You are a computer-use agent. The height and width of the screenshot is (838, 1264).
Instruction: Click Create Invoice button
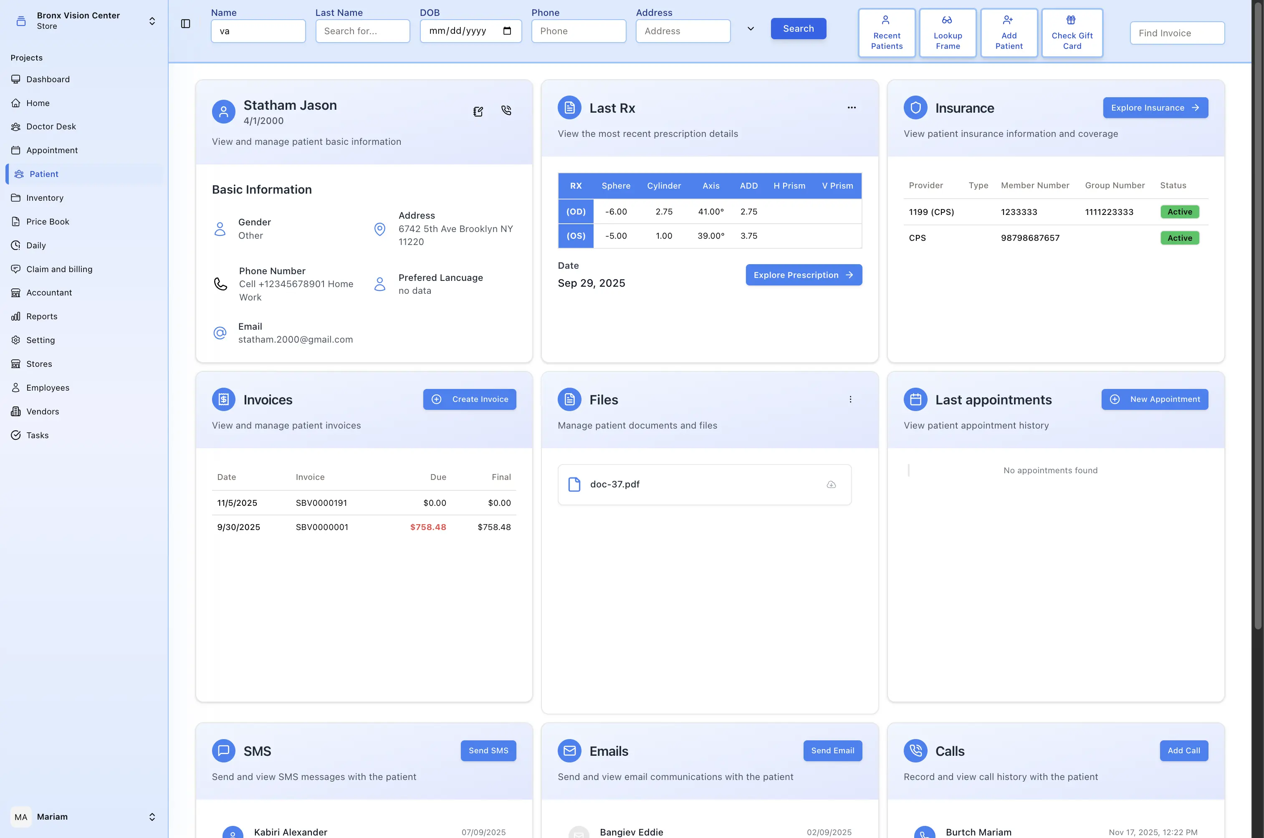pos(469,399)
